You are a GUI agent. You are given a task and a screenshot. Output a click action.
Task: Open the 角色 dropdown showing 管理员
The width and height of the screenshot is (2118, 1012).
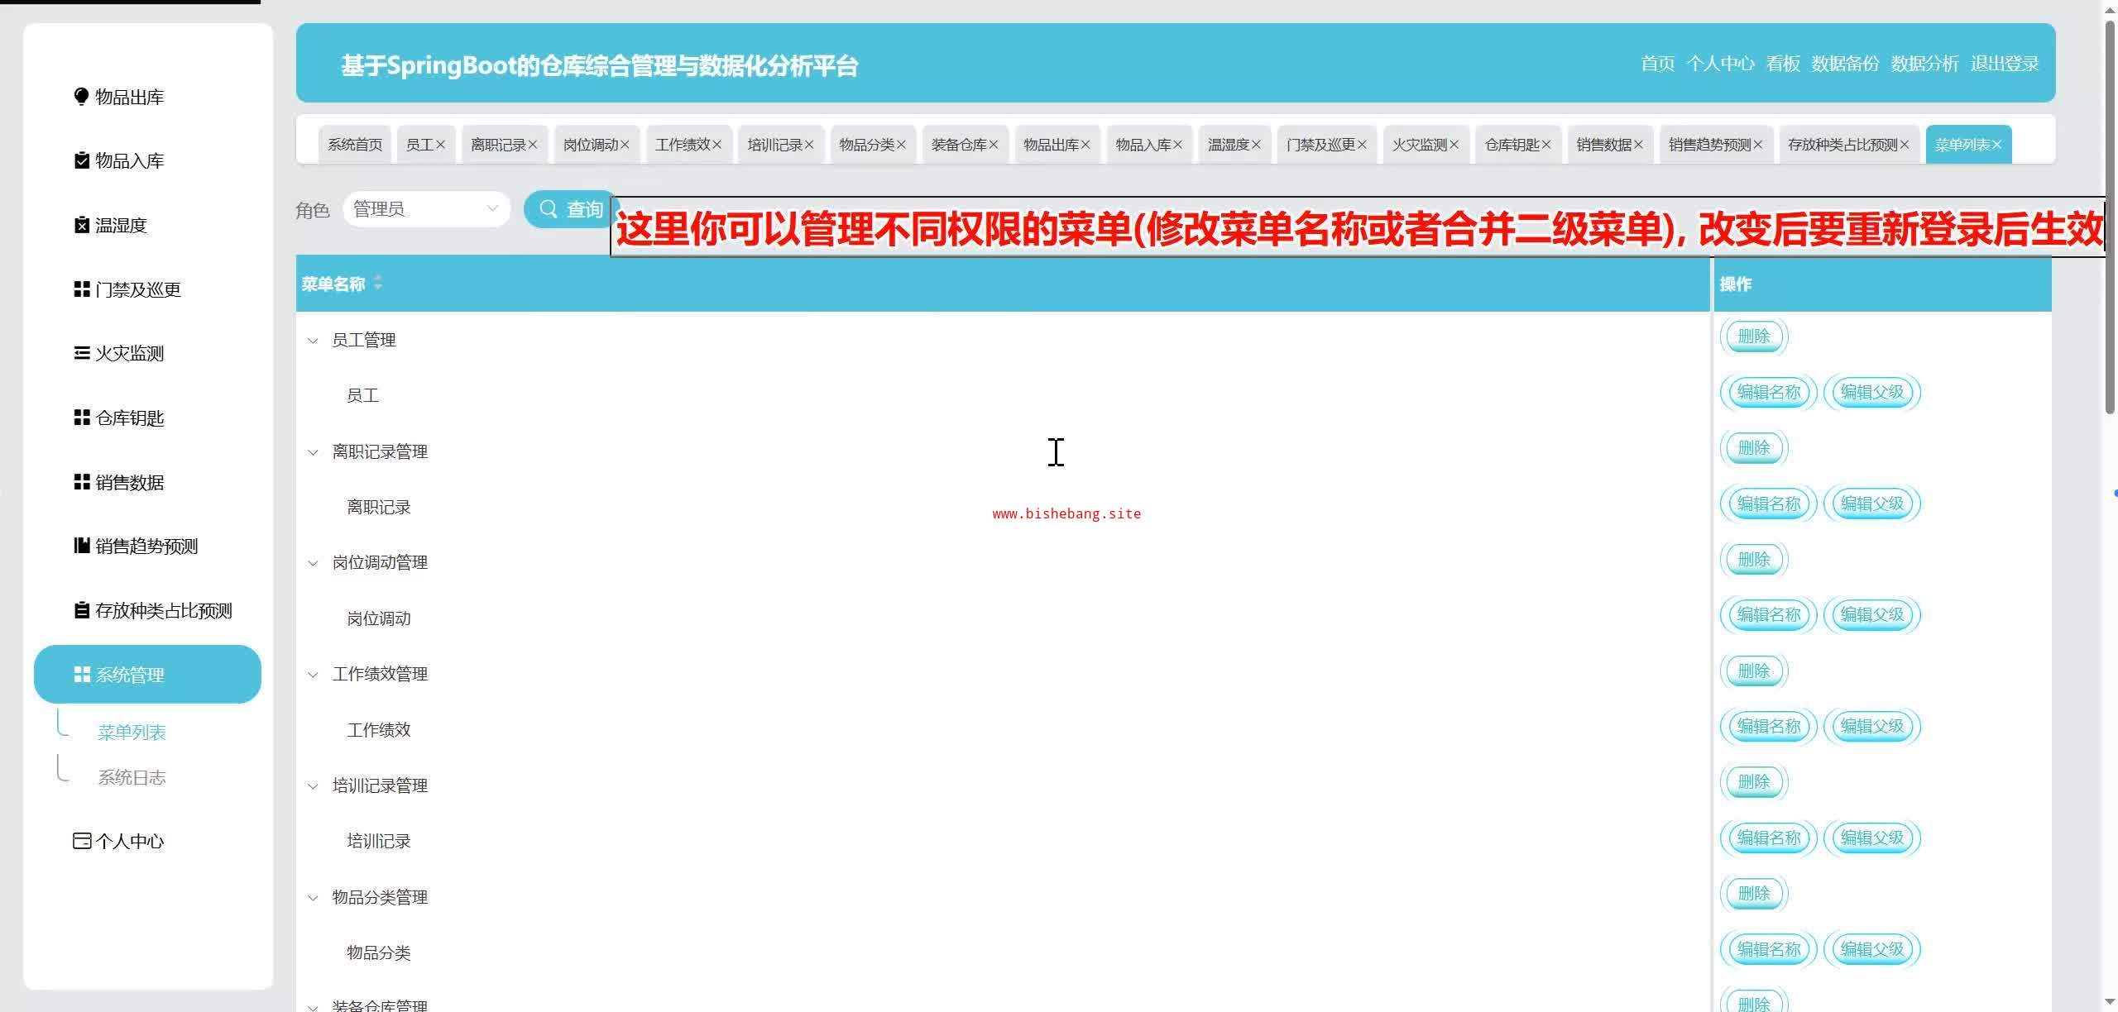(426, 209)
